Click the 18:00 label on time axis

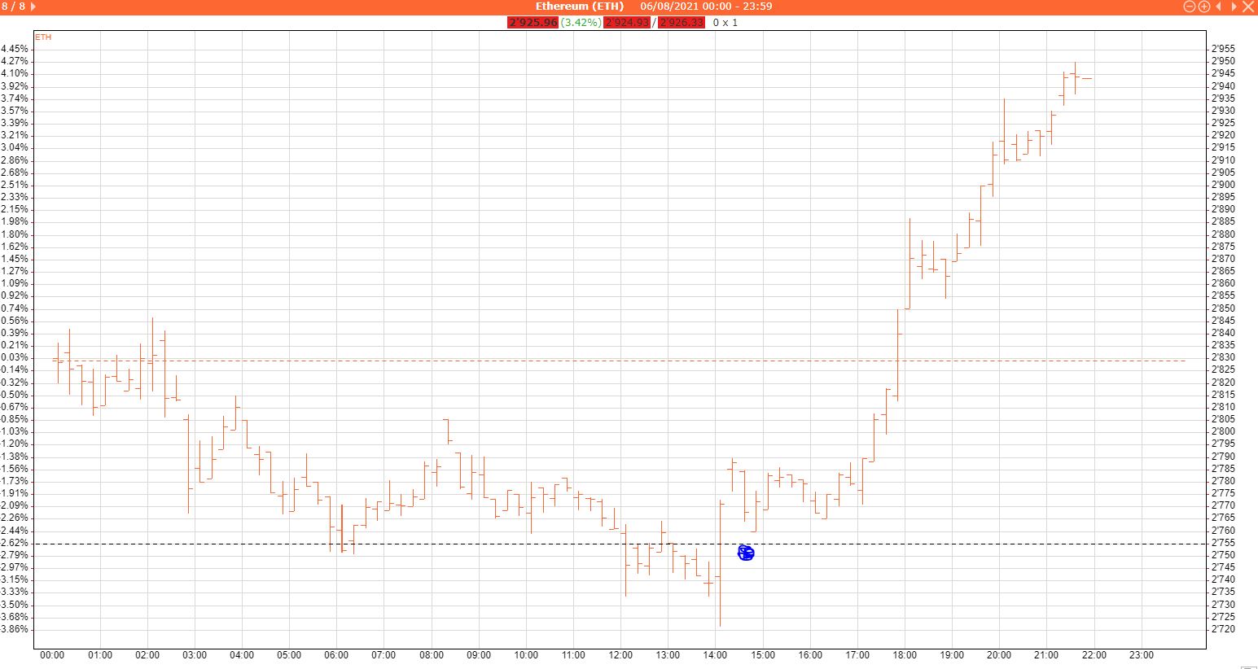coord(905,655)
